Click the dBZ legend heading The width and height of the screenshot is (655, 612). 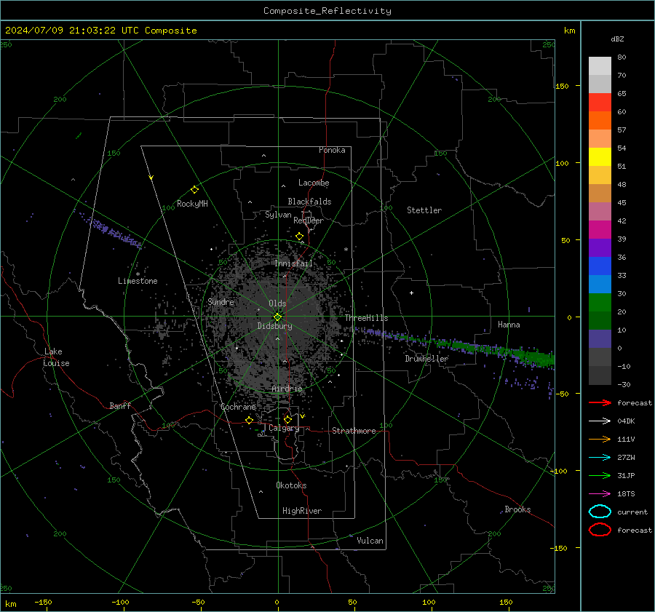coord(617,39)
